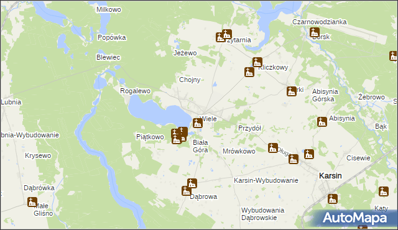Click the Milkowo village label
398x230 pixels.
coord(109,10)
